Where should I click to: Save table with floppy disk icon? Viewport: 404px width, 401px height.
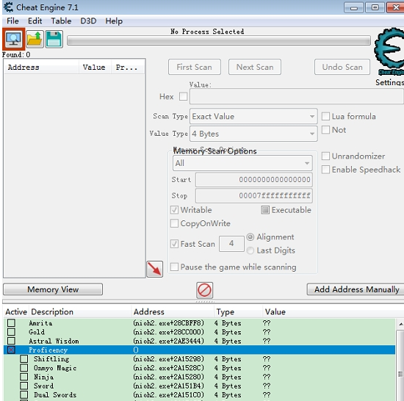point(54,39)
